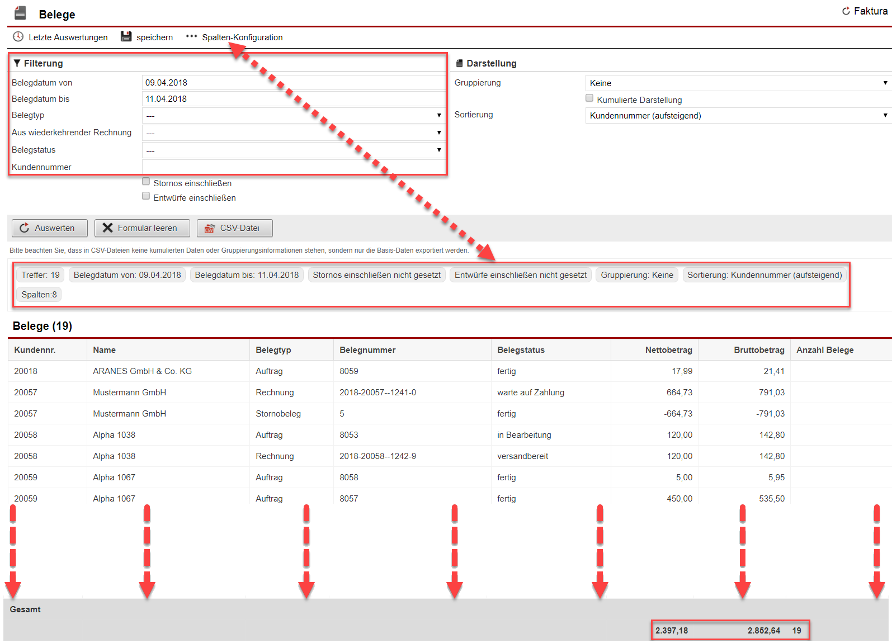
Task: Click Formular leeren button
Action: tap(142, 228)
